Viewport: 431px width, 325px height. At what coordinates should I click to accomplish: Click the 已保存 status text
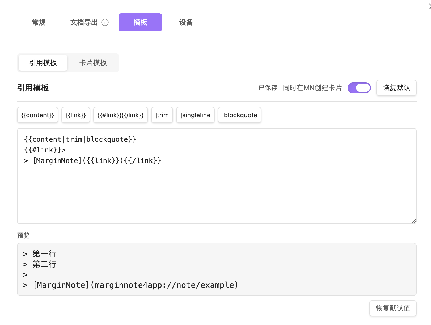(x=268, y=88)
